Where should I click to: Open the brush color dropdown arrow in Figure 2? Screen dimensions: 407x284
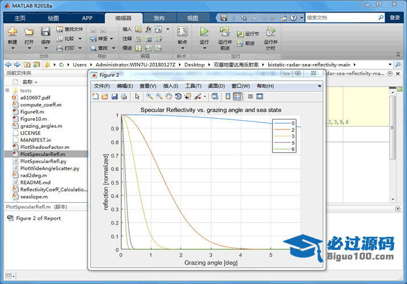(x=205, y=97)
